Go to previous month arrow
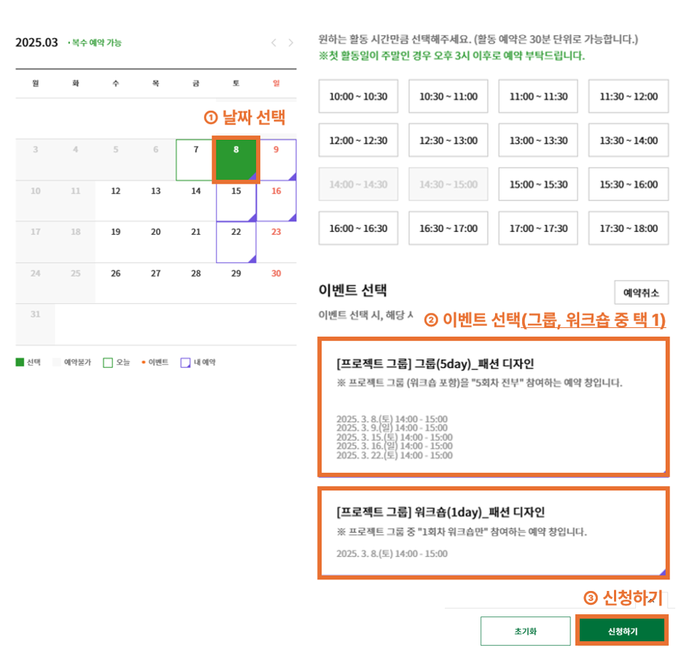692x658 pixels. [273, 43]
